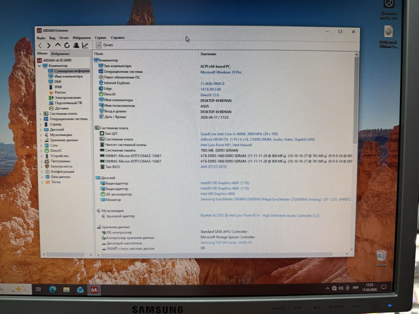Collapse the Компьютер tree node
This screenshot has height=314, width=419.
tap(40, 65)
